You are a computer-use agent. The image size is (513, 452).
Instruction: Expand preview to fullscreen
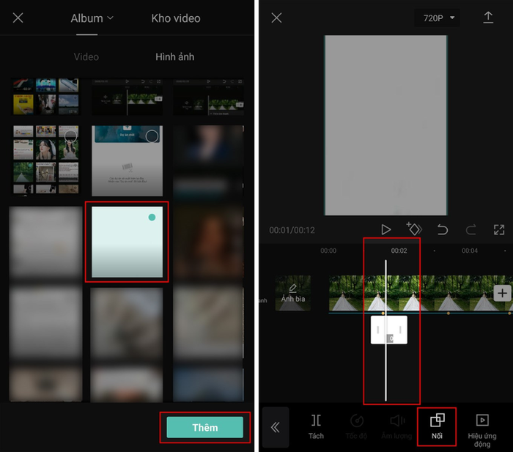[x=499, y=229]
